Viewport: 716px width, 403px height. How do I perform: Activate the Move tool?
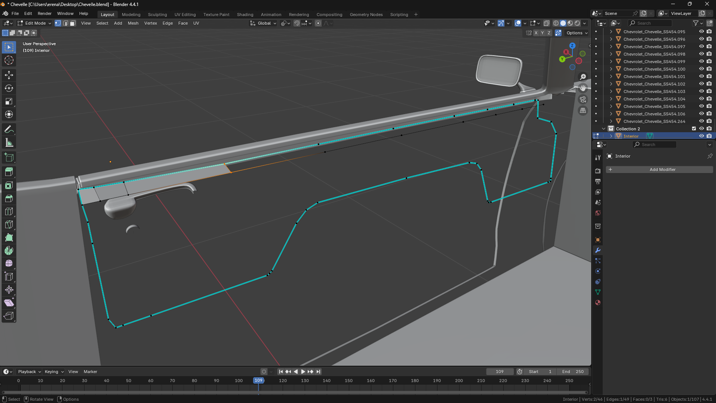9,75
